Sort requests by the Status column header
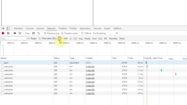Screen dimensions: 187x105 [x=61, y=58]
